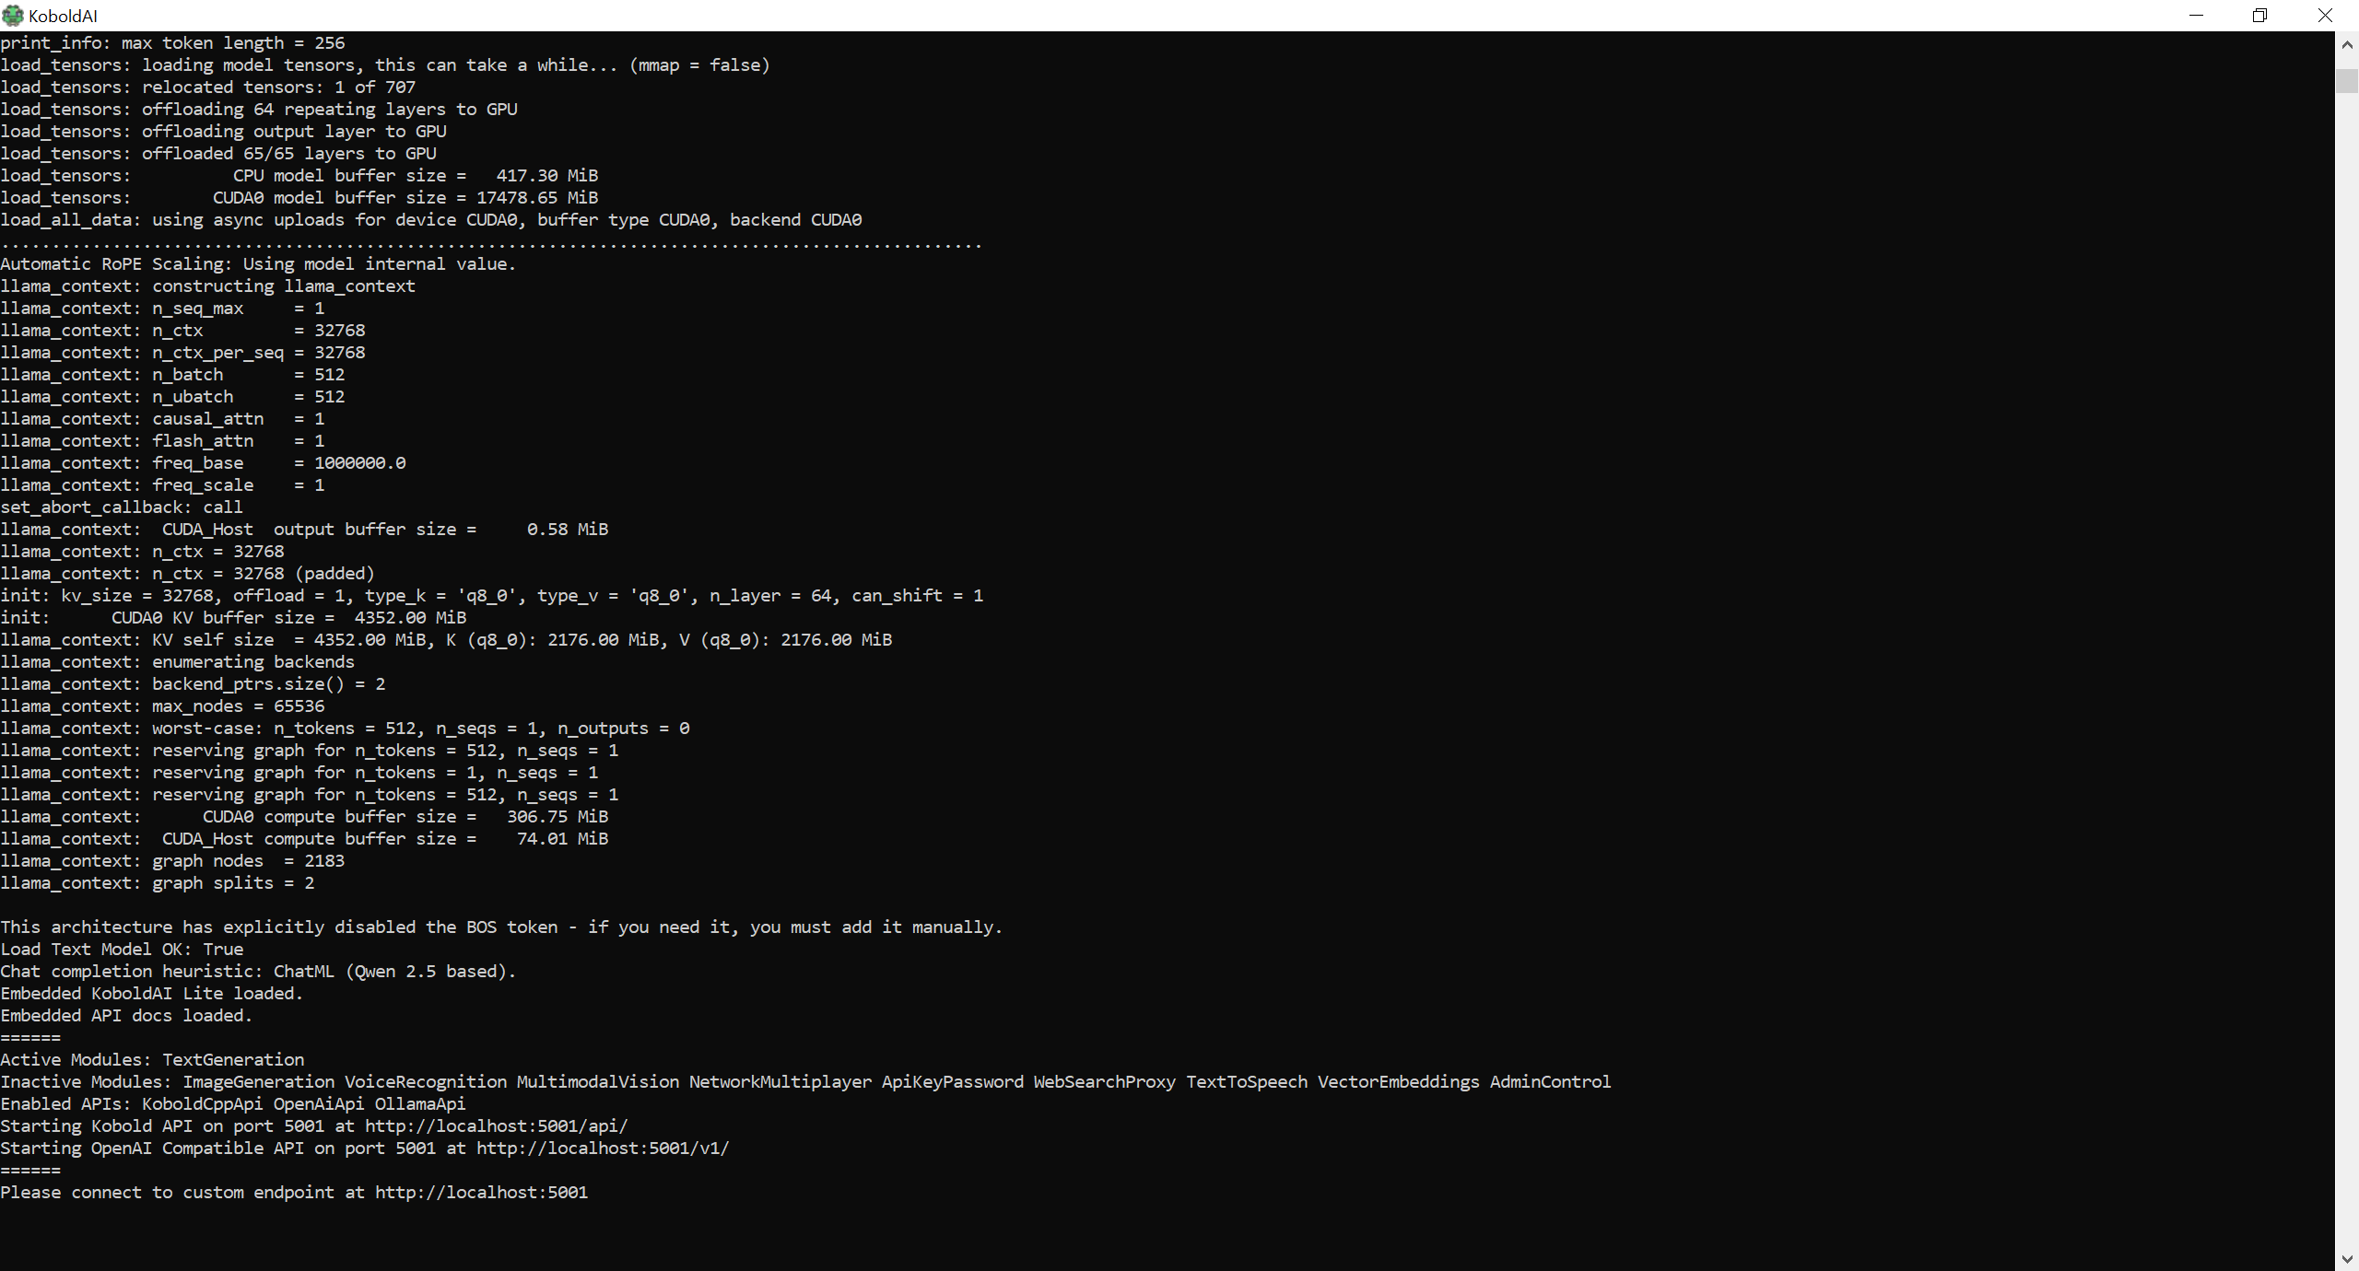Click the 'Inactive Modules' line
2359x1271 pixels.
(805, 1082)
